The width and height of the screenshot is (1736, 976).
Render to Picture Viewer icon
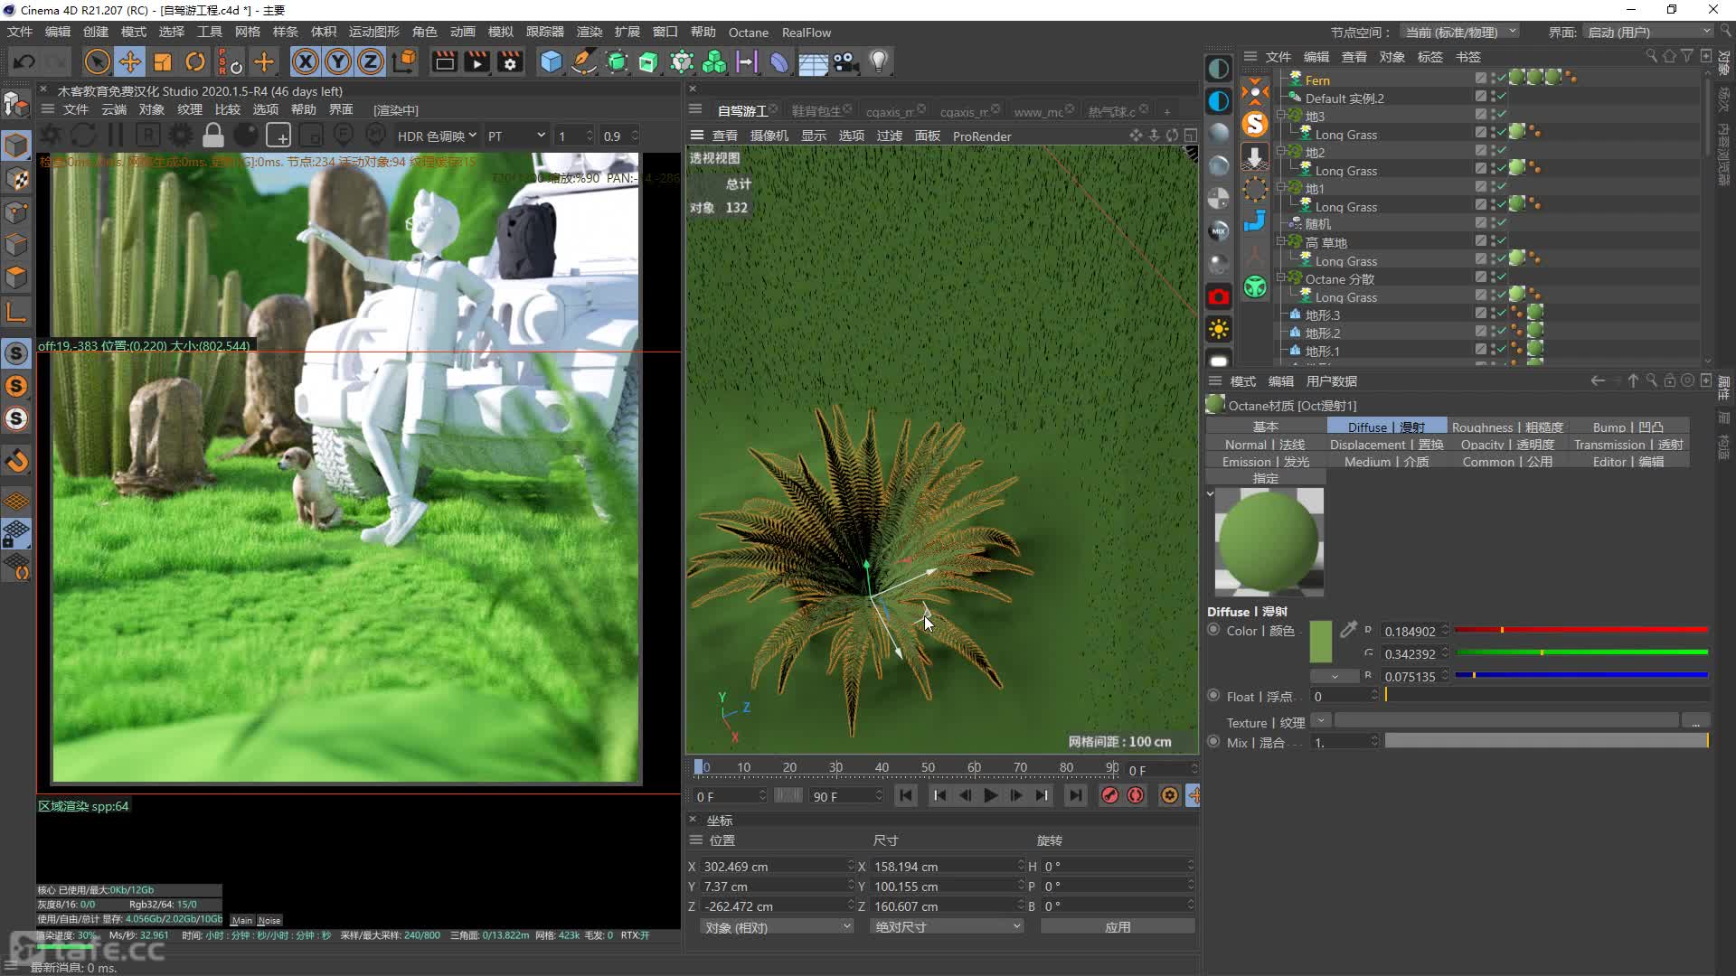pyautogui.click(x=476, y=61)
